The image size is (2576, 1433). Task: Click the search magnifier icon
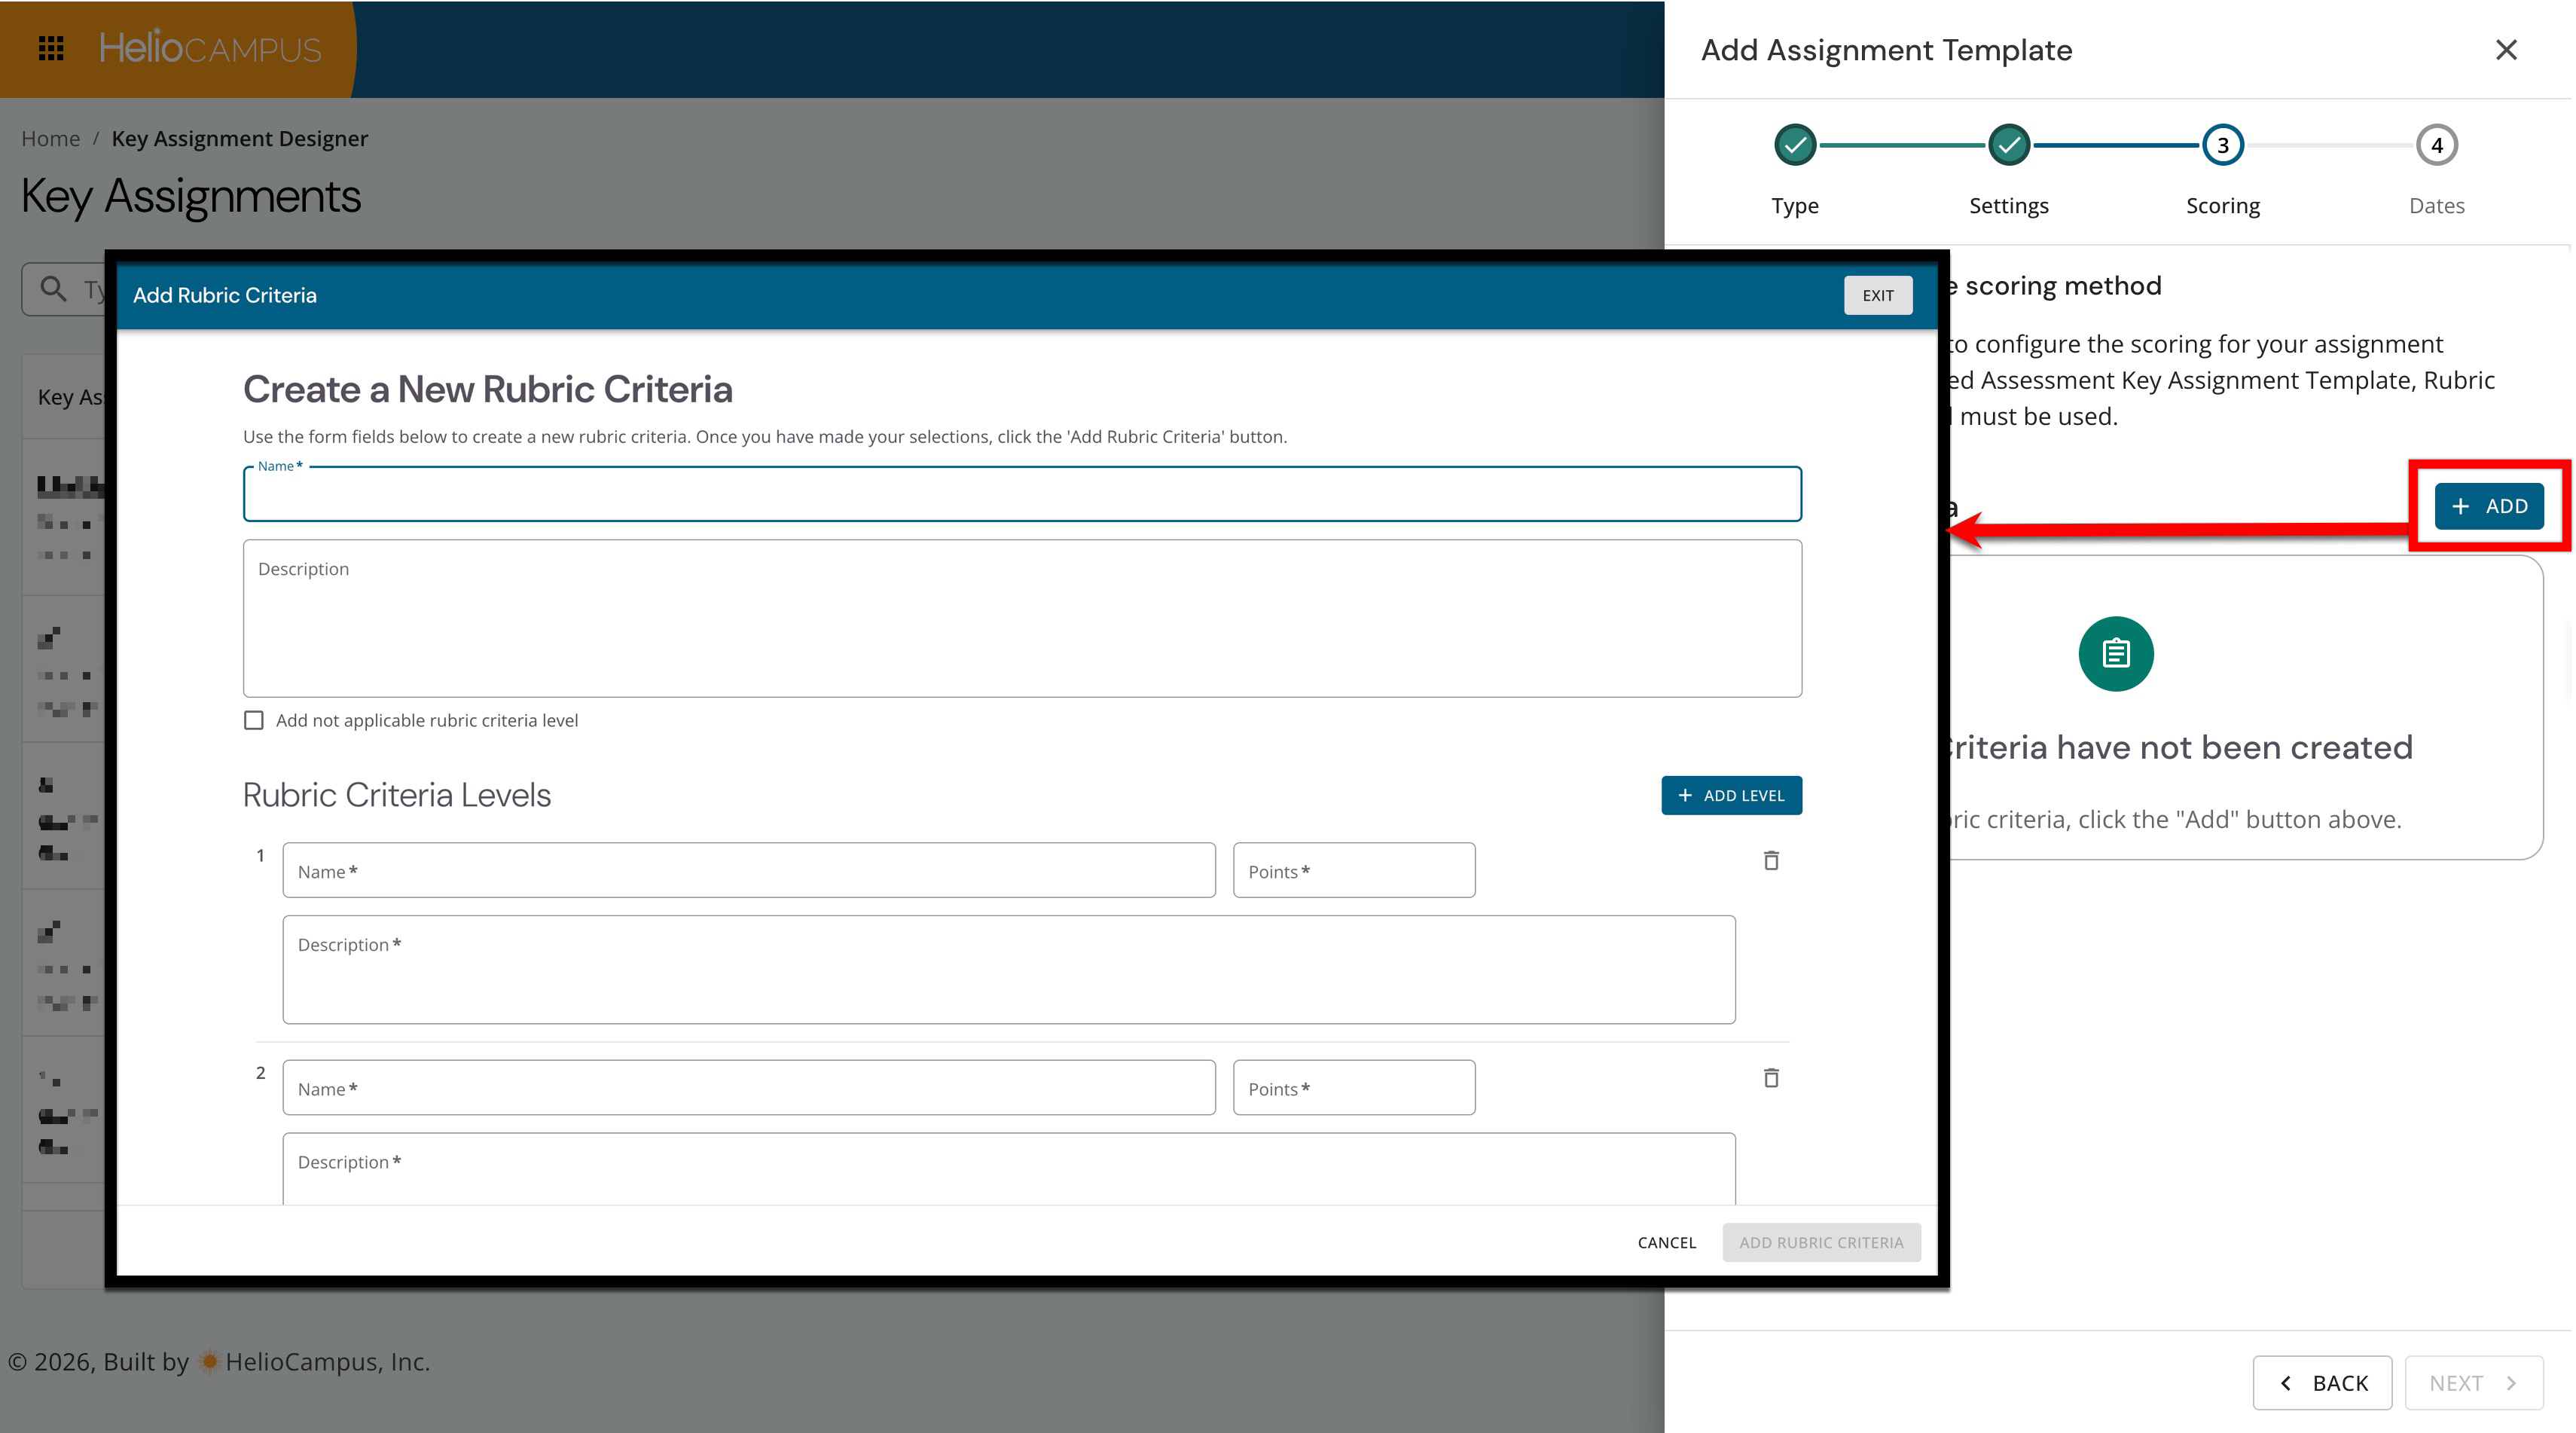point(53,289)
